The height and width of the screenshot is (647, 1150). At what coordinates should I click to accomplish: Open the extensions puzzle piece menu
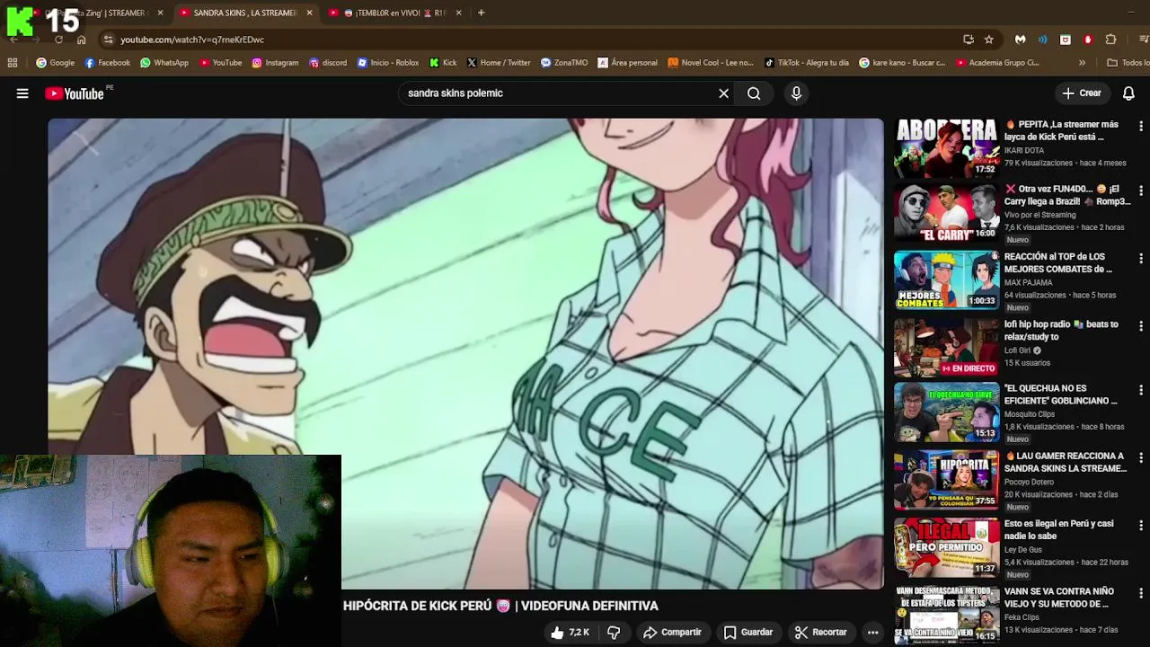[x=1111, y=40]
